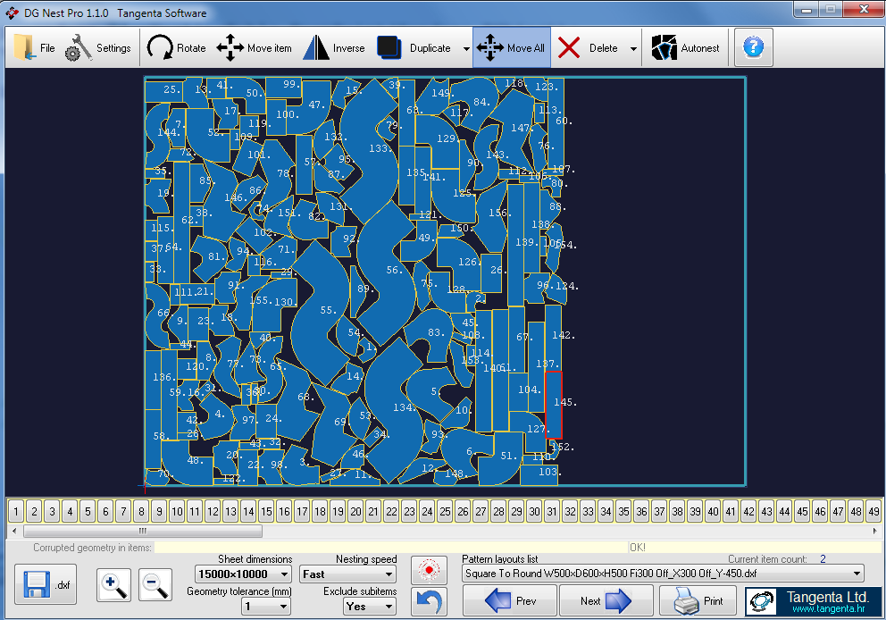
Task: Apply the Inverse mirror tool
Action: 334,48
